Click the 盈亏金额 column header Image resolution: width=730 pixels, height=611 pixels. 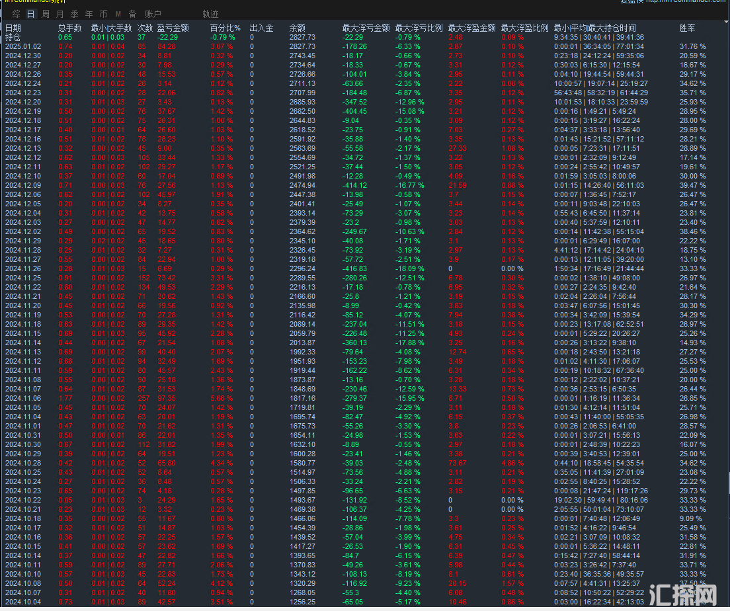coord(173,28)
